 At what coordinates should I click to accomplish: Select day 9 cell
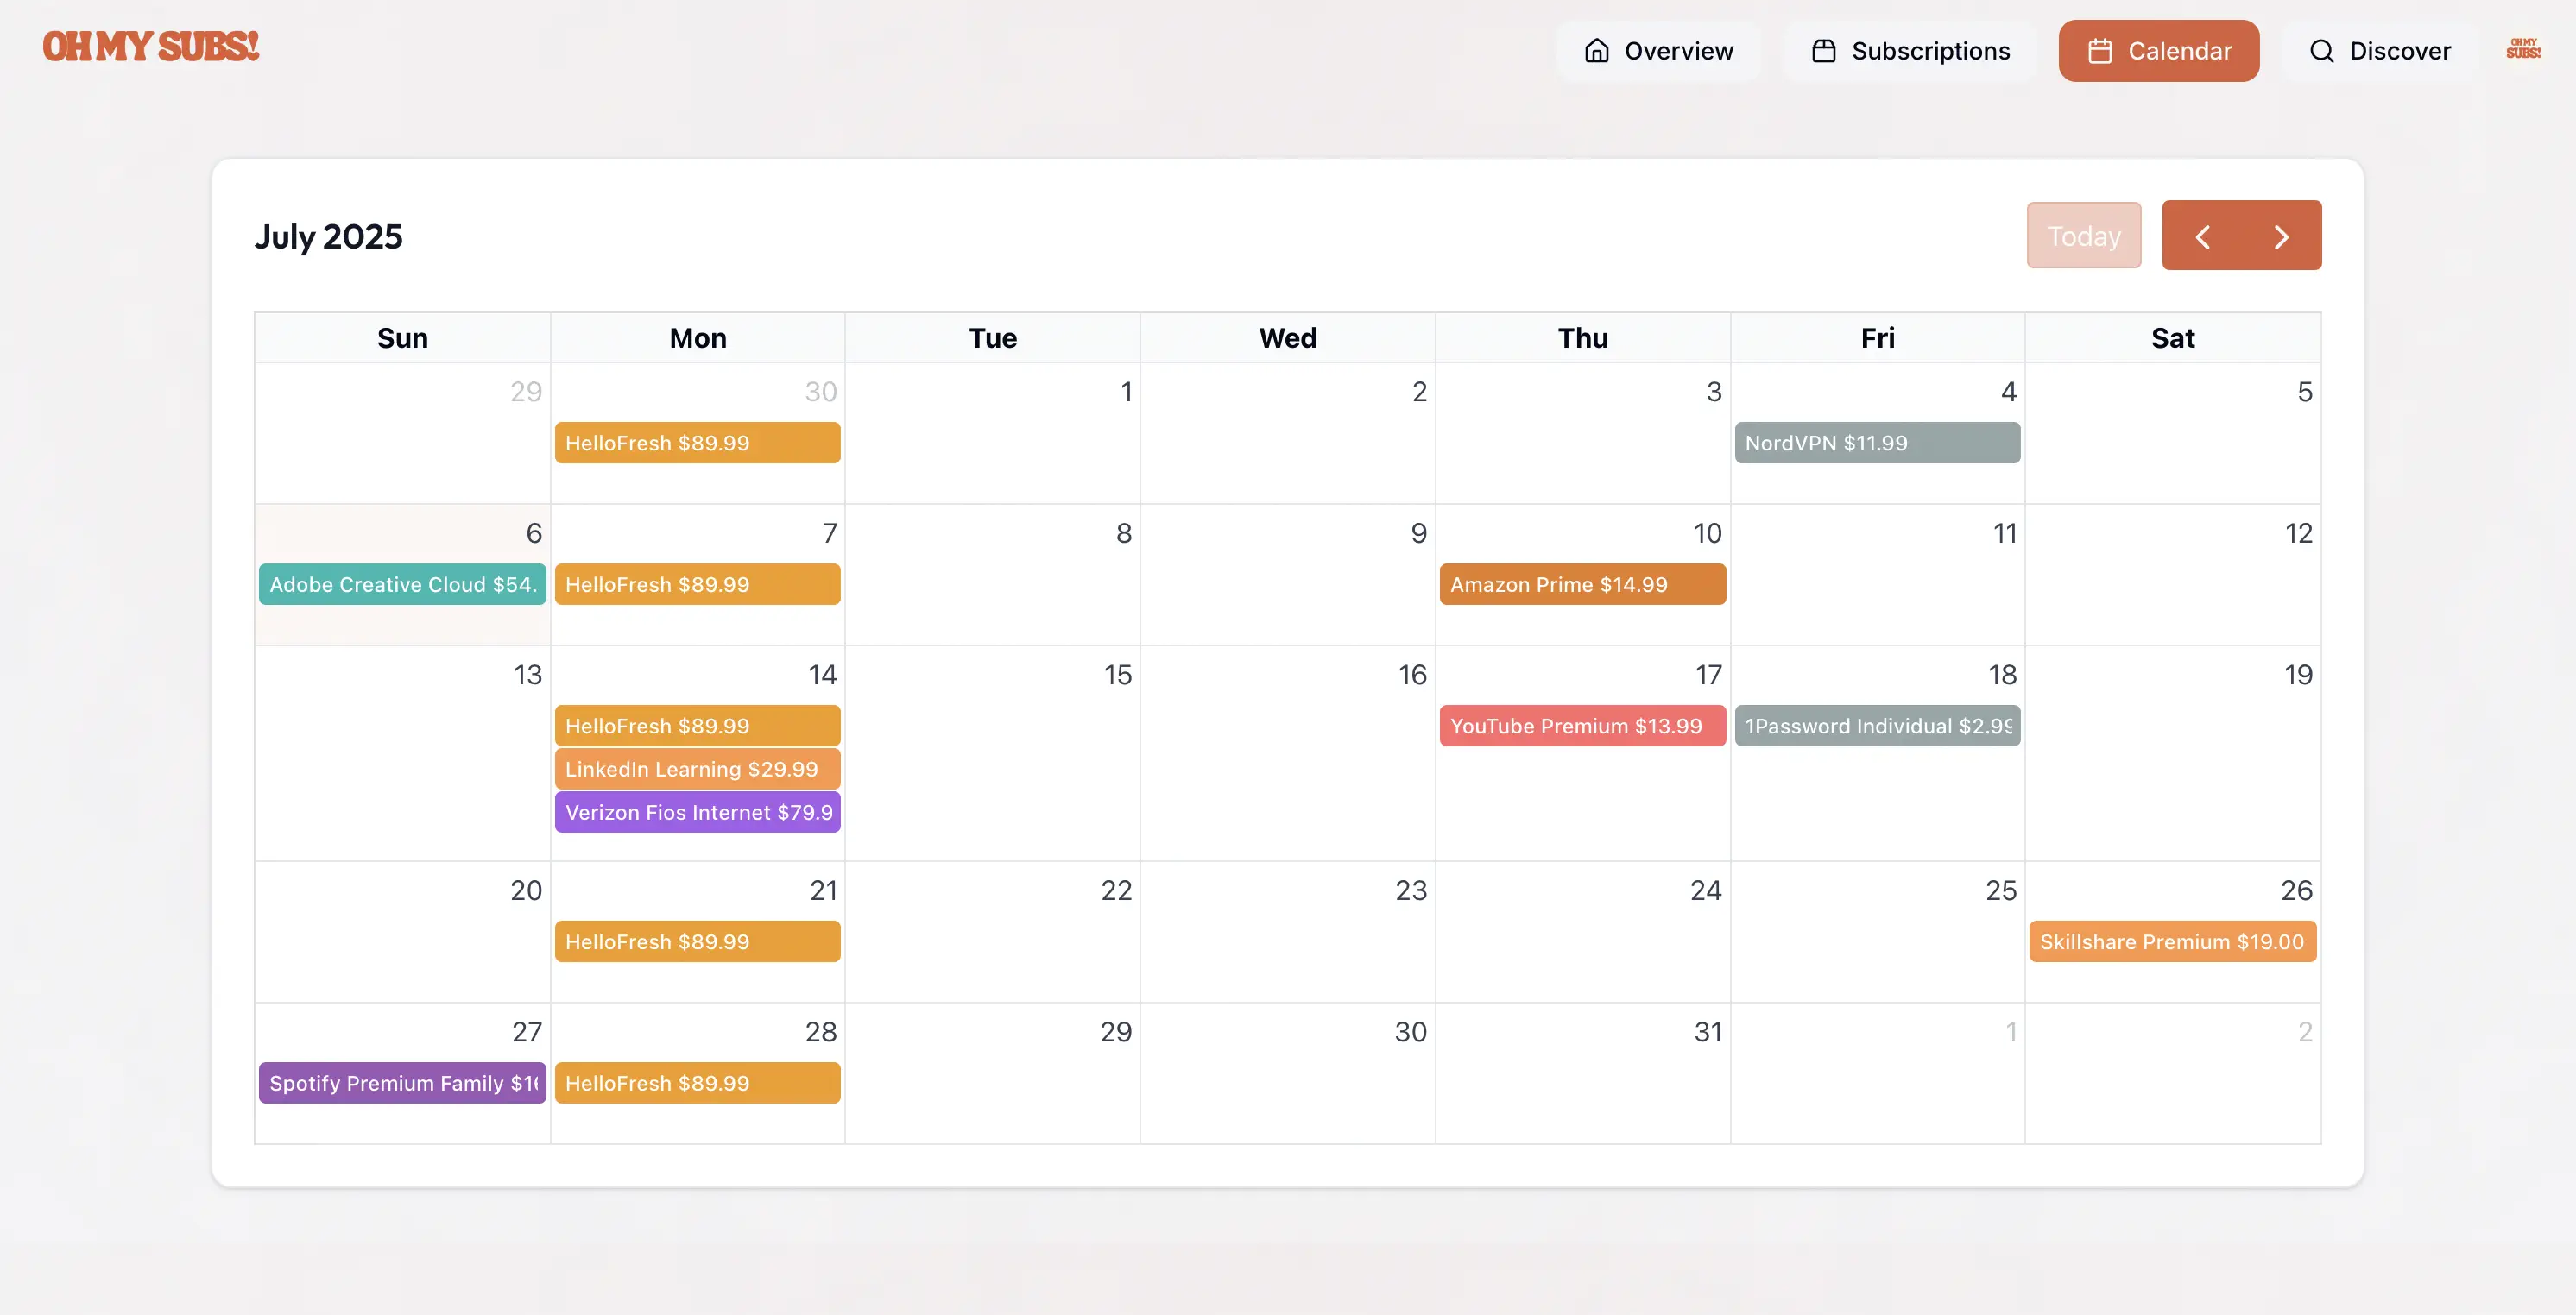click(1287, 575)
